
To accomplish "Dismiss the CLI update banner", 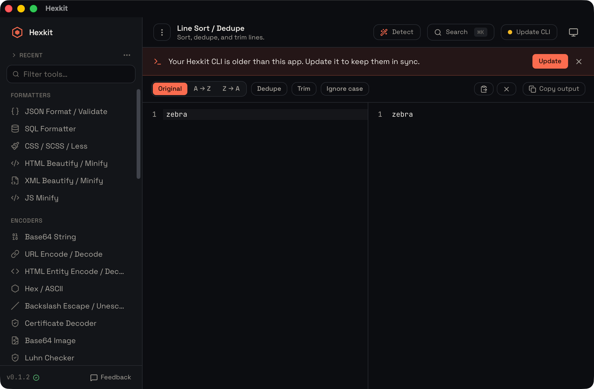I will pos(579,62).
